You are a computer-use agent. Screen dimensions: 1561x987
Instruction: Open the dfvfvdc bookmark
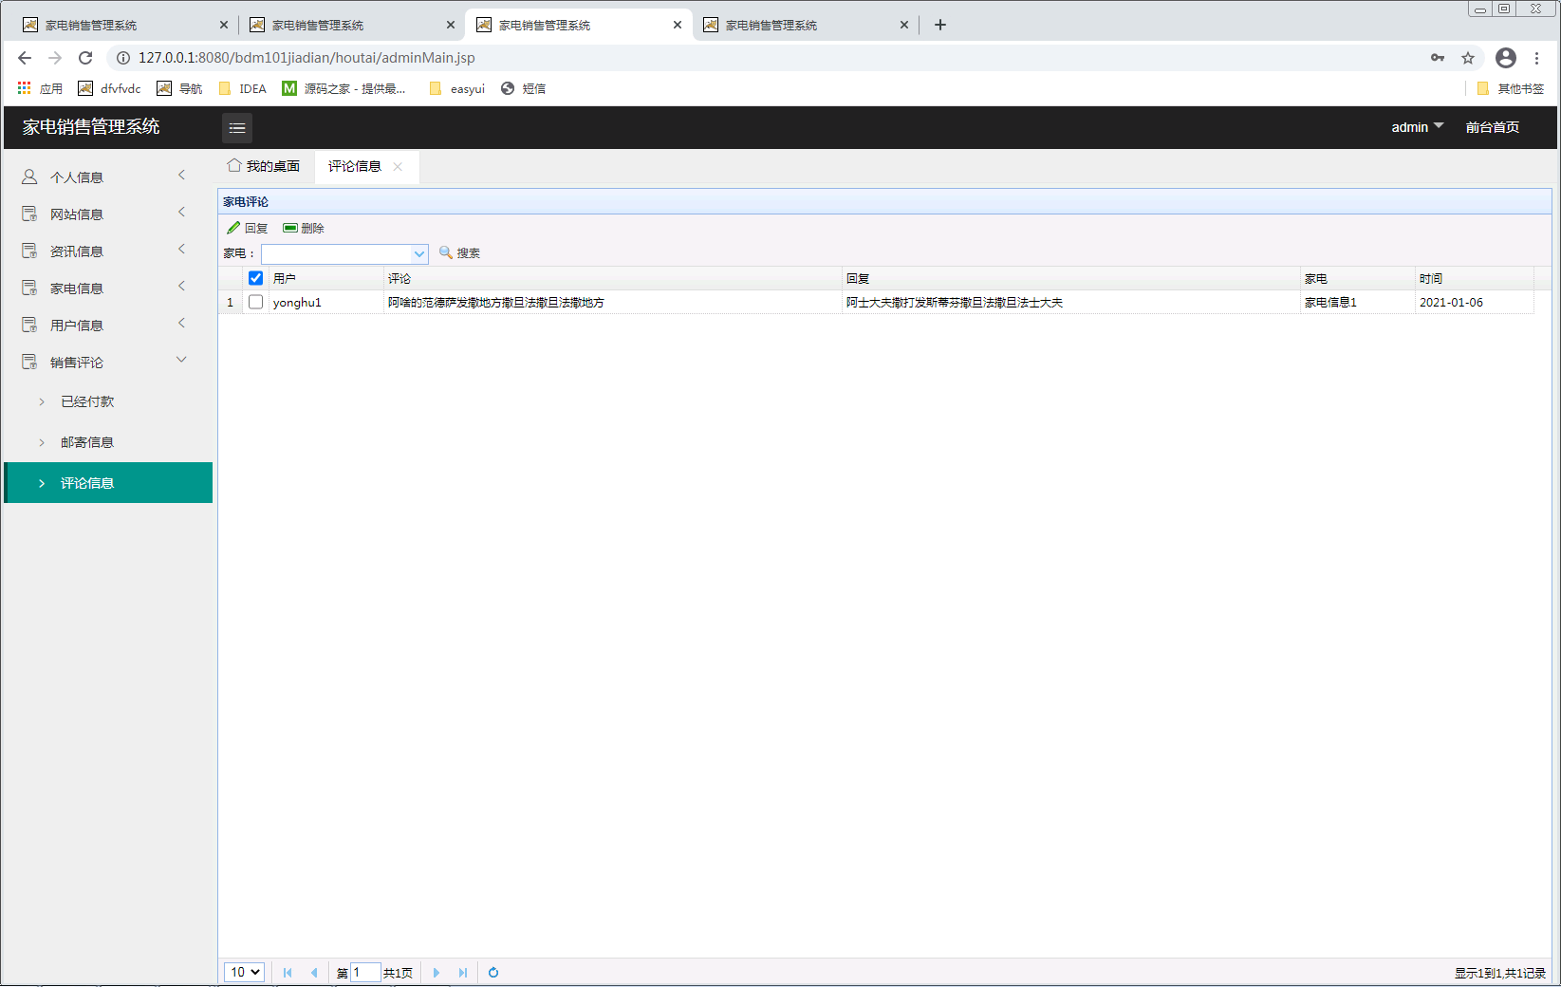[x=110, y=88]
